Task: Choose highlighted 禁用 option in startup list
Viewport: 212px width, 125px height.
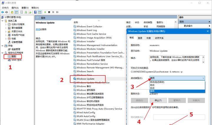Action: click(177, 91)
